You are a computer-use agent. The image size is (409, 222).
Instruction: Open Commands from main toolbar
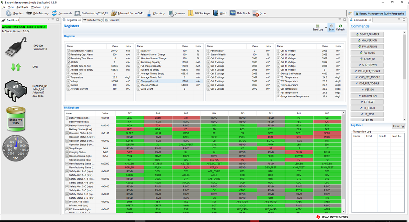click(x=62, y=13)
